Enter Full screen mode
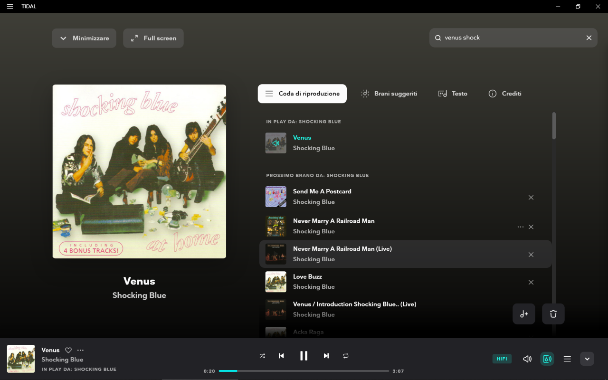 [x=153, y=38]
